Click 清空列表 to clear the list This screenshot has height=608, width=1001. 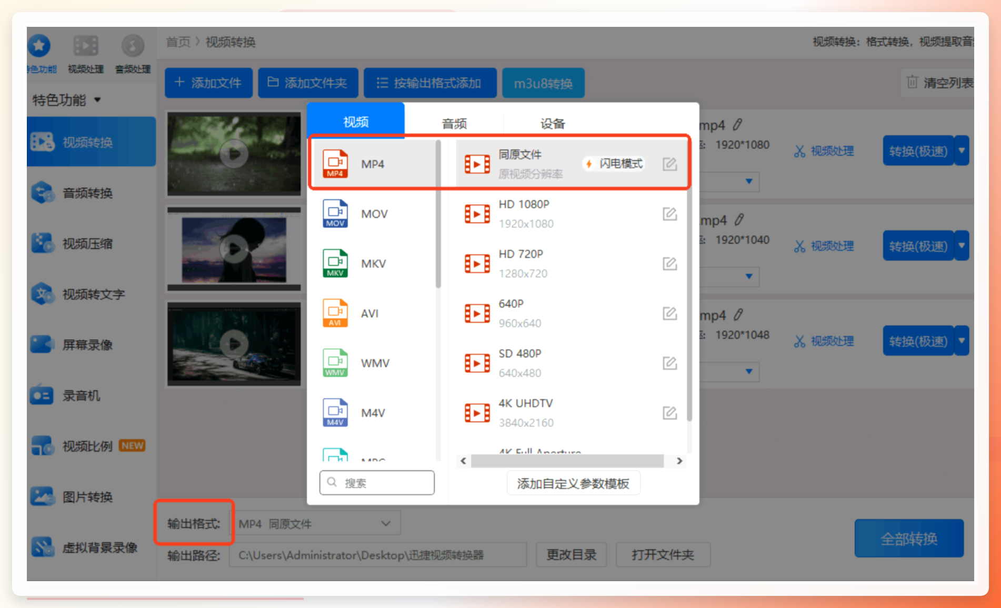[x=940, y=83]
